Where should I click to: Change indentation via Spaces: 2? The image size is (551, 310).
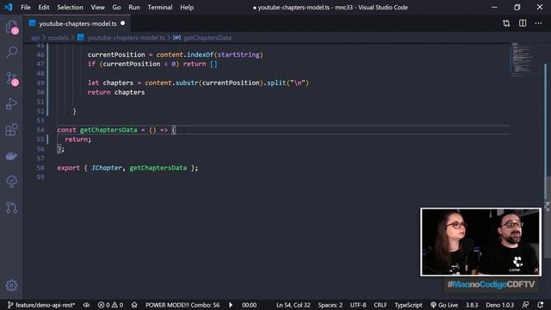coord(330,305)
